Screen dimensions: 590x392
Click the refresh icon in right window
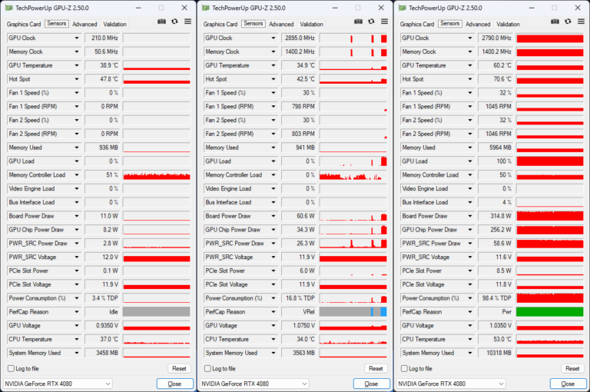[x=568, y=22]
